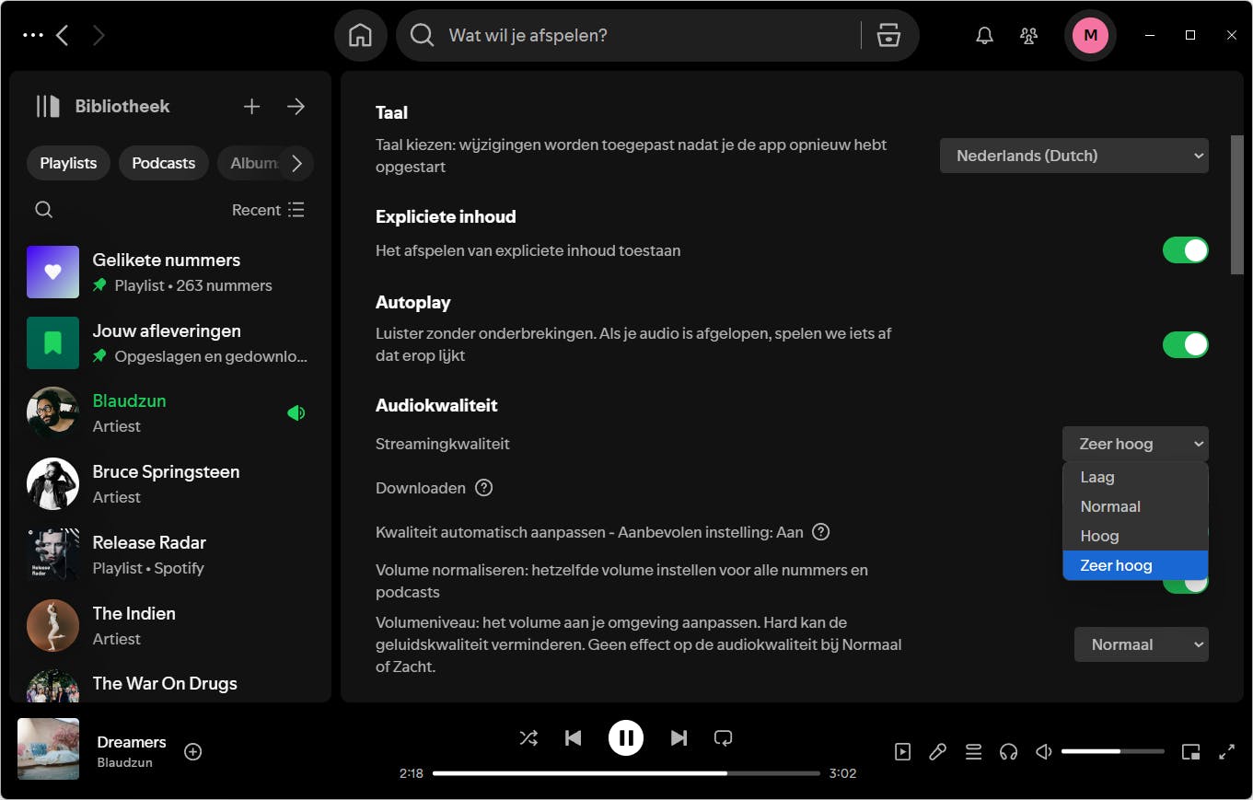1253x800 pixels.
Task: Select Hoog in quality list
Action: tap(1099, 536)
